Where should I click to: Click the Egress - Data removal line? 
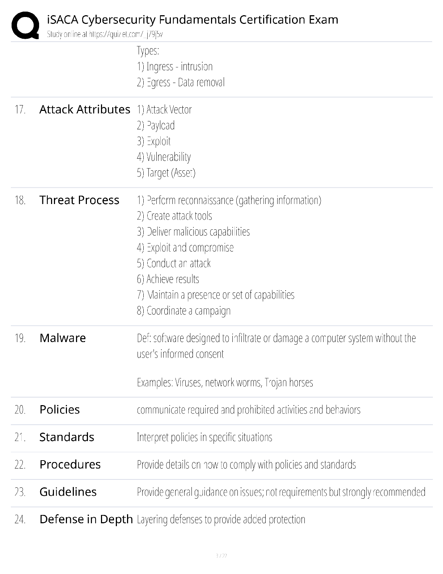pos(181,82)
